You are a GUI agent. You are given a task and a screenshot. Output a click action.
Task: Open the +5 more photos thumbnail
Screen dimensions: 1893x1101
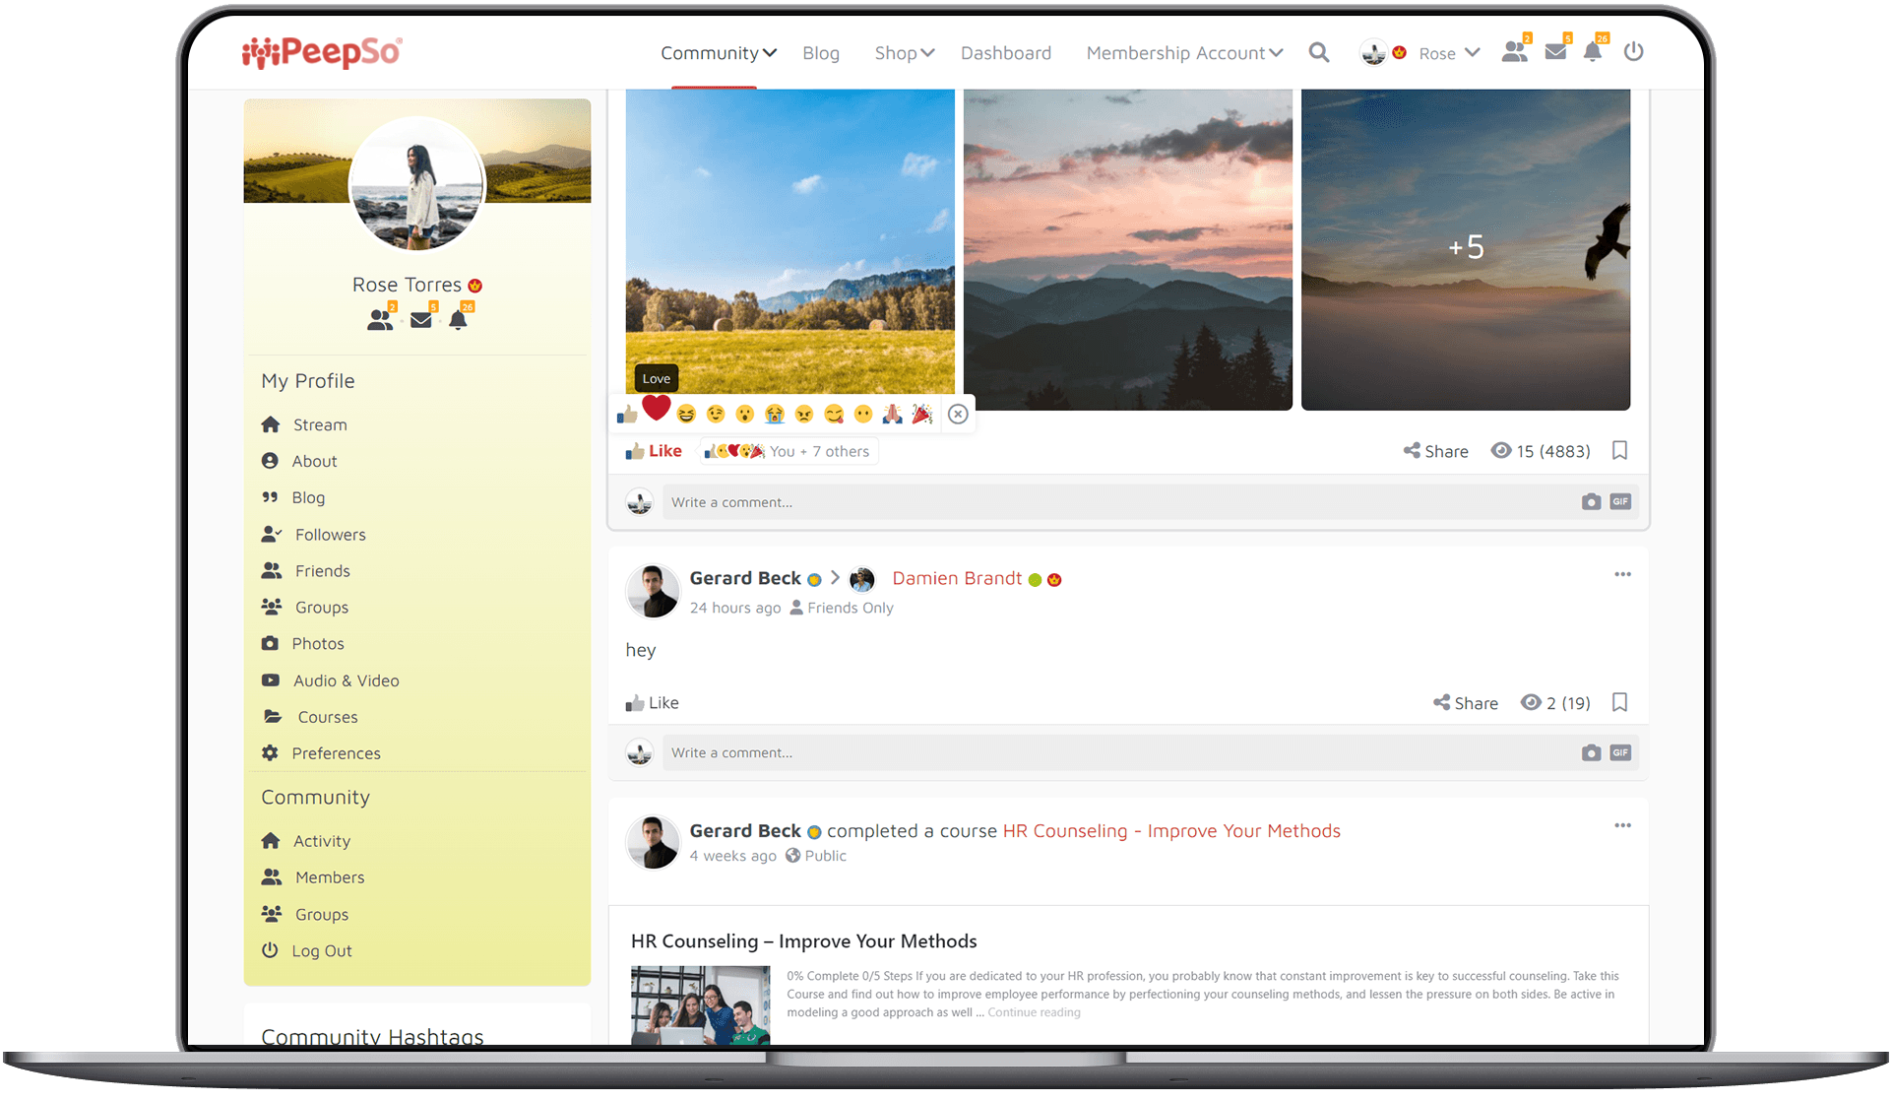point(1466,248)
